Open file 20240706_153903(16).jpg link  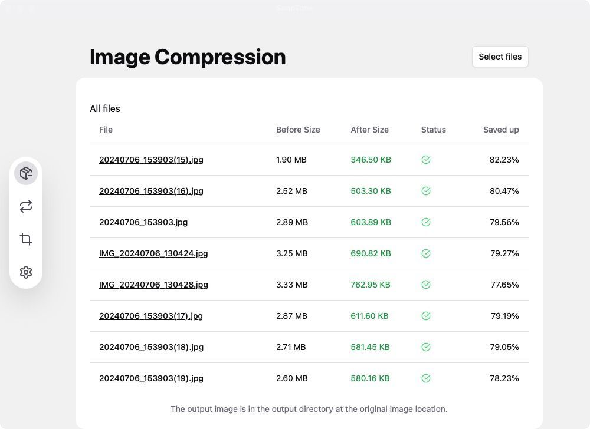point(151,191)
